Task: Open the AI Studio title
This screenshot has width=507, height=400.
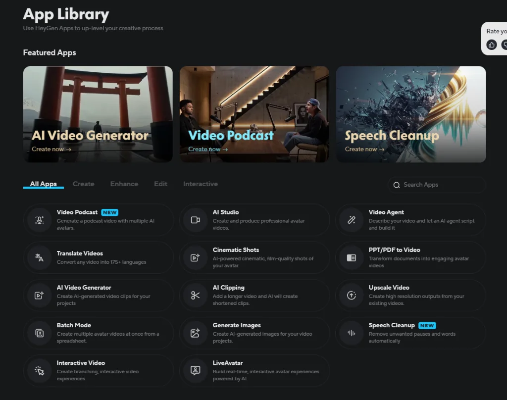Action: (226, 212)
